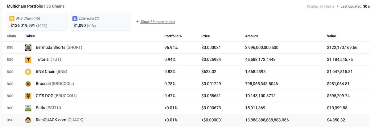This screenshot has width=370, height=128.
Task: Click the CZ'S DOG token icon
Action: (x=28, y=96)
